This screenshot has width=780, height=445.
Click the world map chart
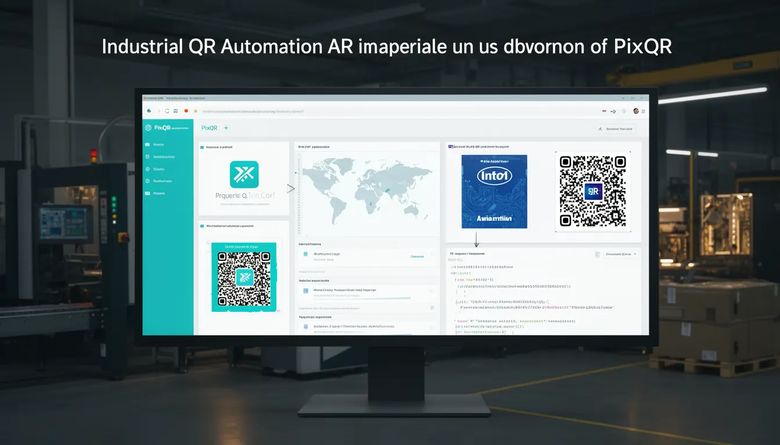pos(367,190)
